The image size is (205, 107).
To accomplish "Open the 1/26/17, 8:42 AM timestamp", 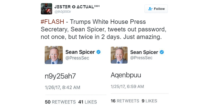I will (x=63, y=87).
